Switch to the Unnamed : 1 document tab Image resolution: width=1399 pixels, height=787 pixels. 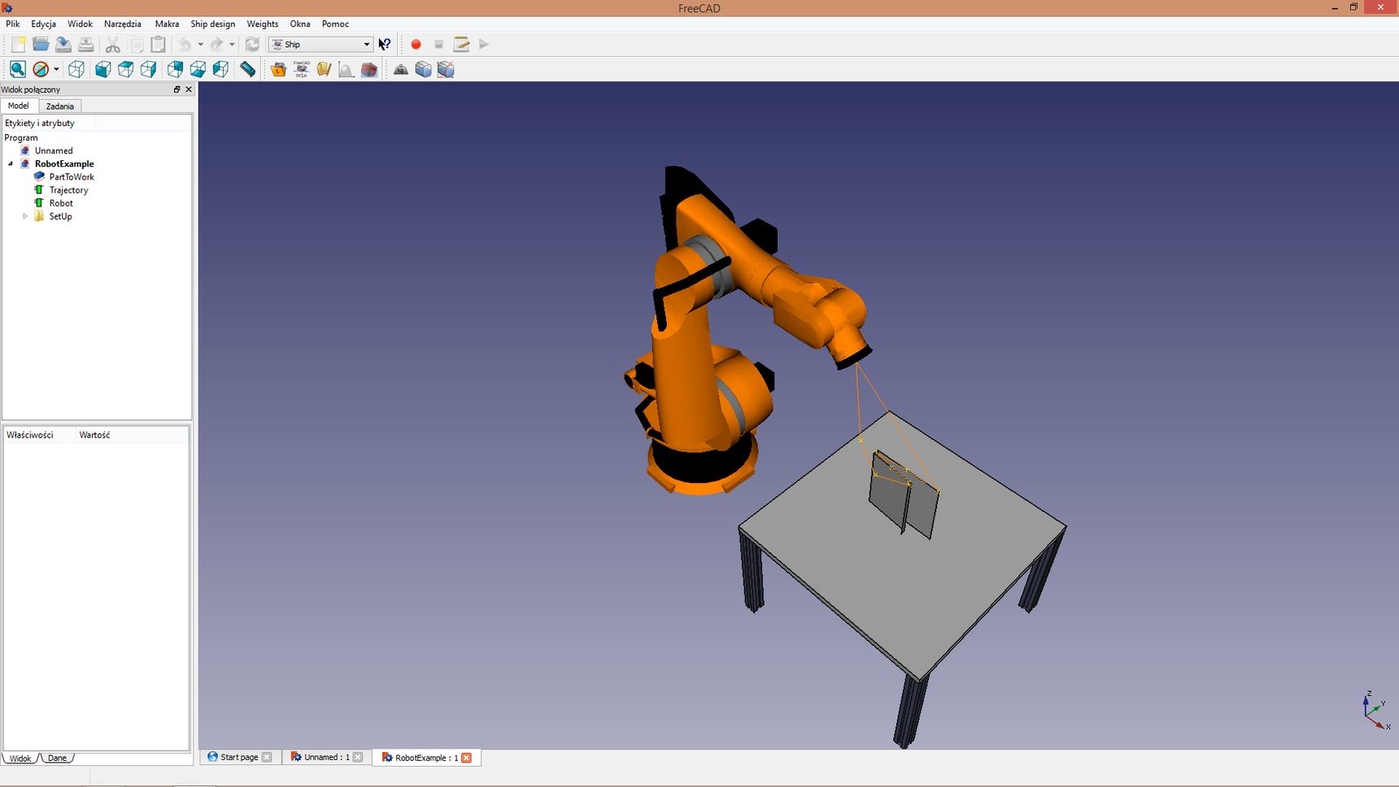[x=326, y=757]
